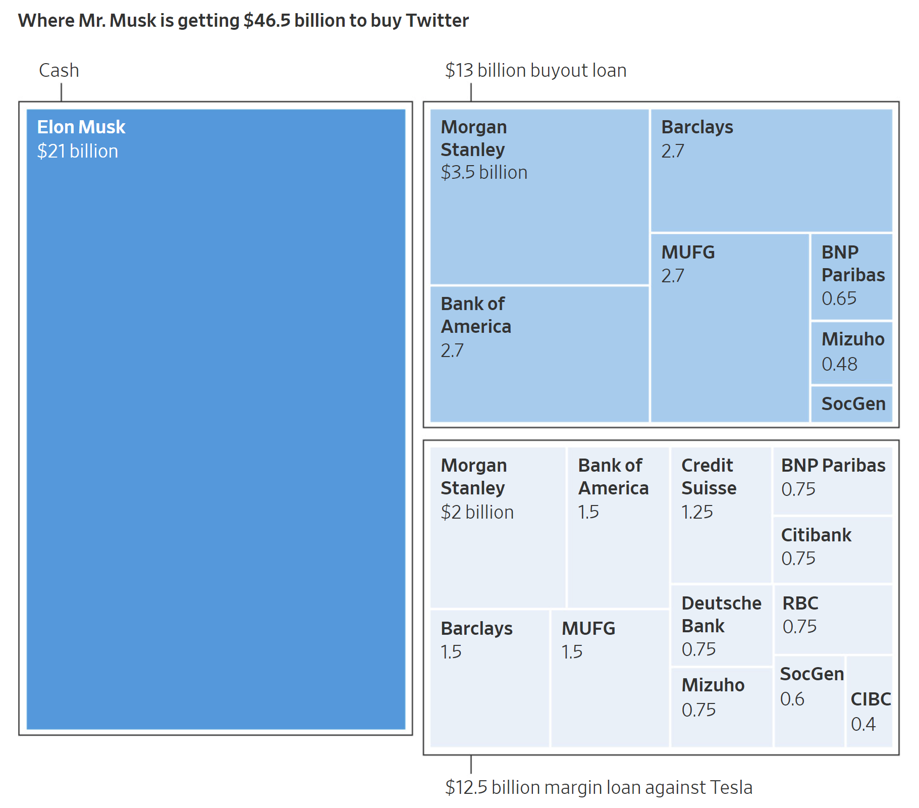Click the Barclays 2.7 buyout loan tile
The height and width of the screenshot is (808, 919).
[772, 171]
